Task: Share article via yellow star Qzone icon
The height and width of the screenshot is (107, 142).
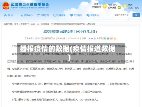Action: 115,38
